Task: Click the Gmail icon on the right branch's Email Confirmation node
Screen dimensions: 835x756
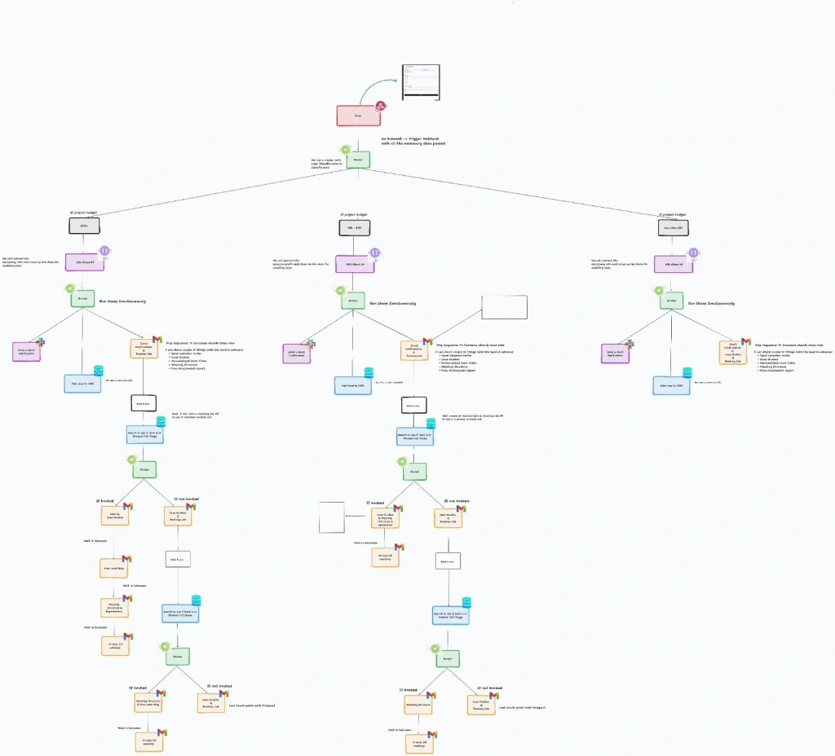Action: tap(745, 342)
